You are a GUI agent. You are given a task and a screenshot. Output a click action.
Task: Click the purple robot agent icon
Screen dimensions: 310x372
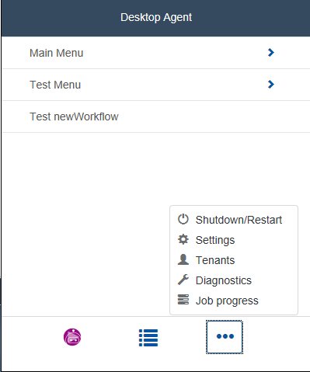(x=72, y=337)
